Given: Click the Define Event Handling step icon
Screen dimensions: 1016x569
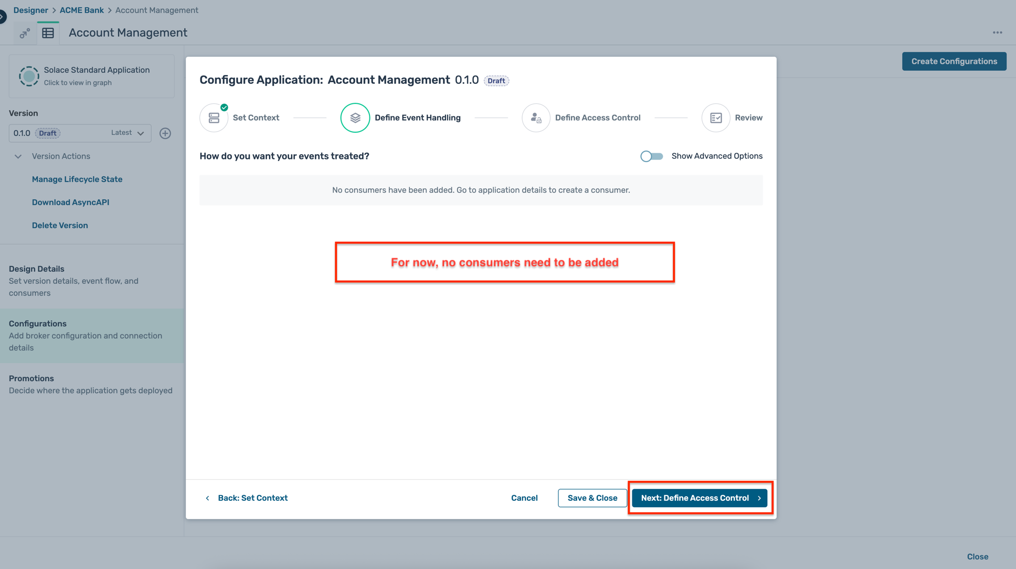Looking at the screenshot, I should [355, 118].
